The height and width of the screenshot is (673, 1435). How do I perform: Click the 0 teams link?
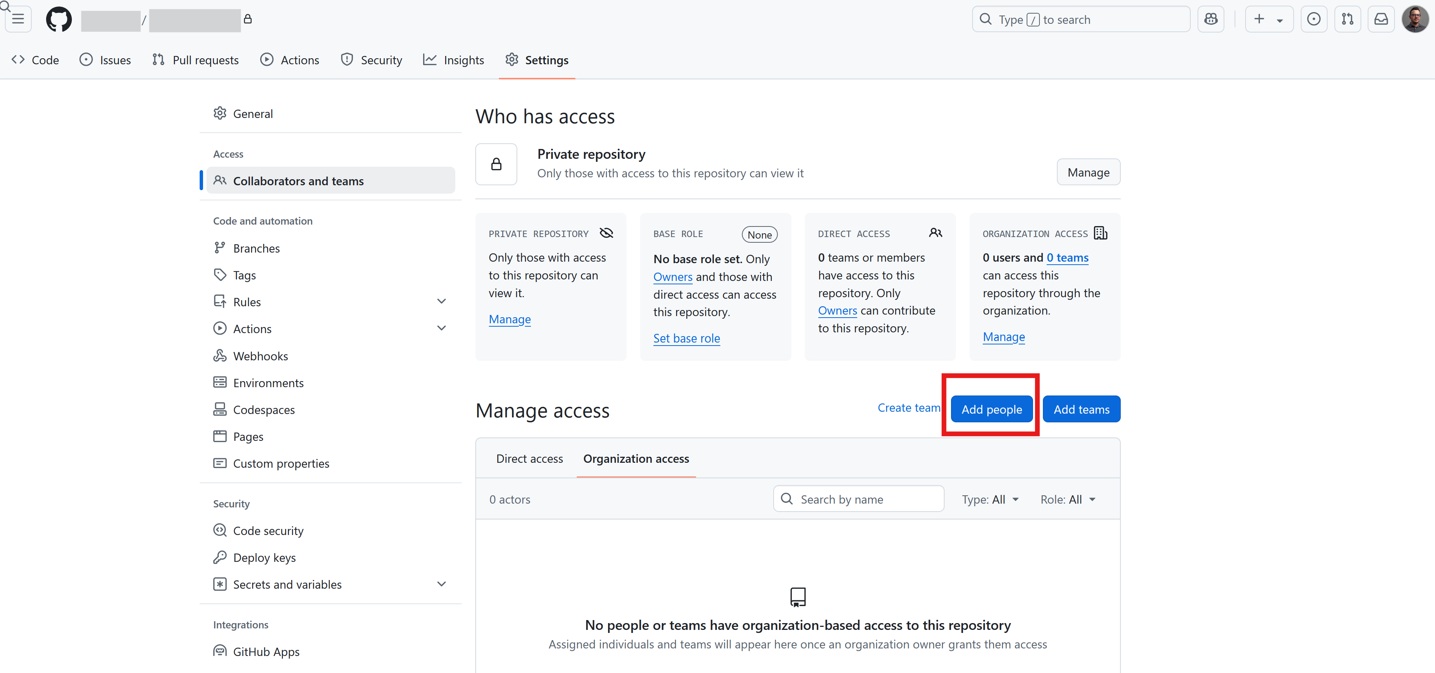click(1067, 257)
